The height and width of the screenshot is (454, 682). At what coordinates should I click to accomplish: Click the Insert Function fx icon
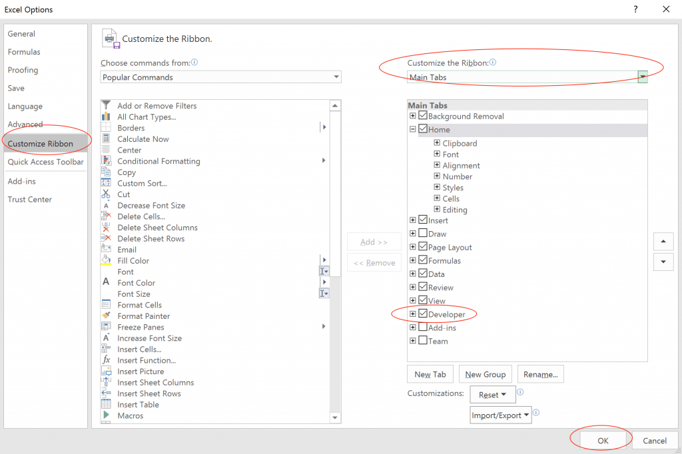106,360
